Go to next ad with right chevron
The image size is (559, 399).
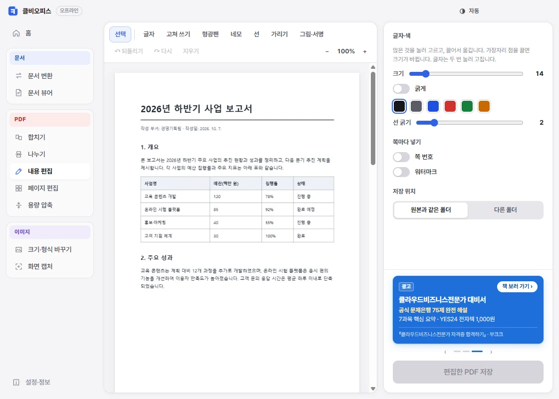[491, 352]
